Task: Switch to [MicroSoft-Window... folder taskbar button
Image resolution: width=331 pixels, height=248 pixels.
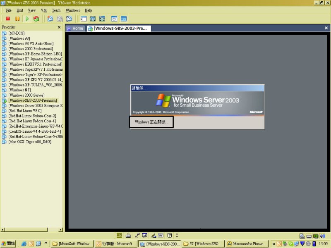Action: (x=72, y=244)
